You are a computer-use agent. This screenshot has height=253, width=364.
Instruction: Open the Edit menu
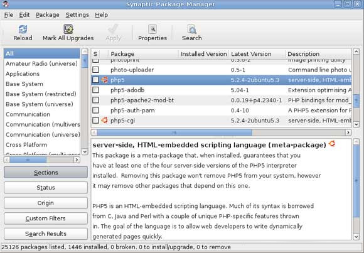click(x=24, y=15)
